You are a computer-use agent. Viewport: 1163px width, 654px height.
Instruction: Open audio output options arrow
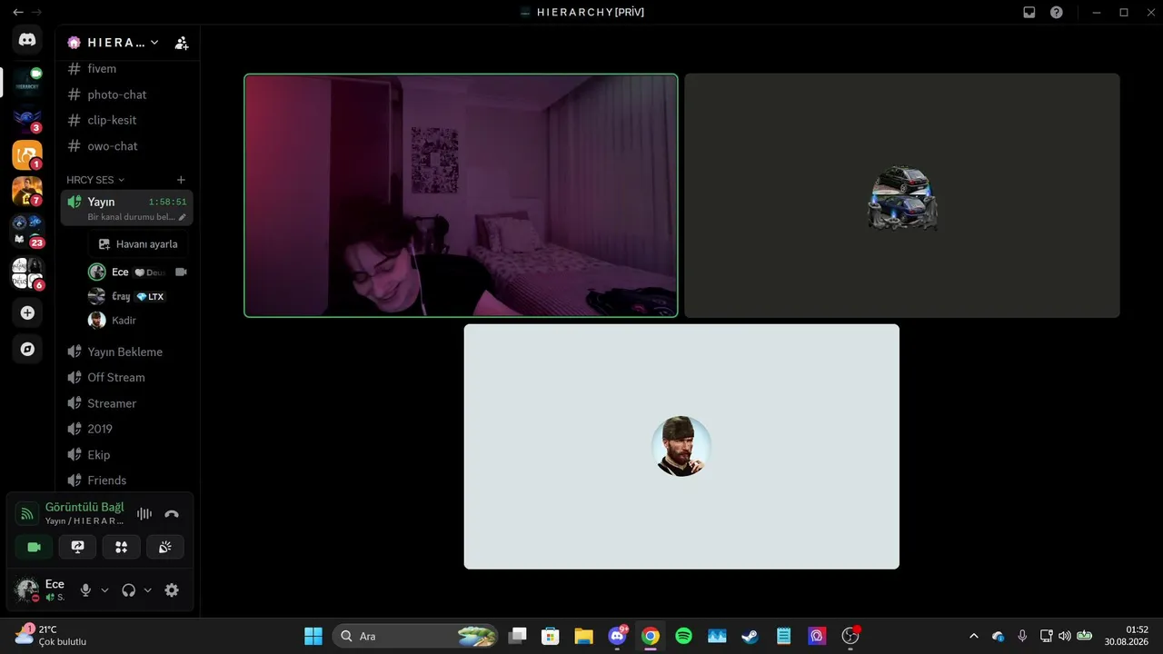click(148, 590)
